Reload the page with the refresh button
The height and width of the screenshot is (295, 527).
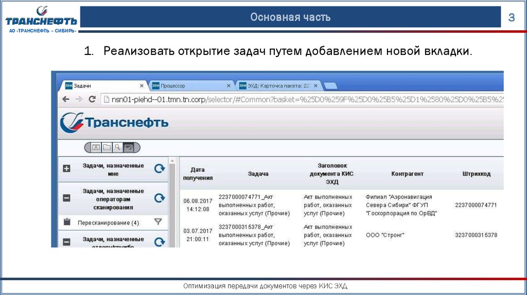[x=92, y=99]
